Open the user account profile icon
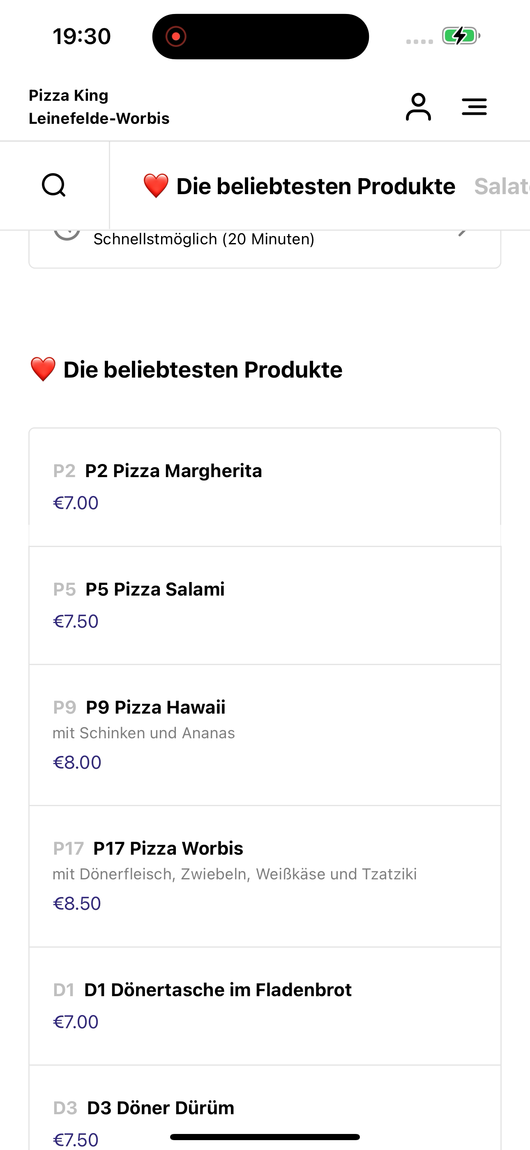The image size is (530, 1150). [418, 107]
